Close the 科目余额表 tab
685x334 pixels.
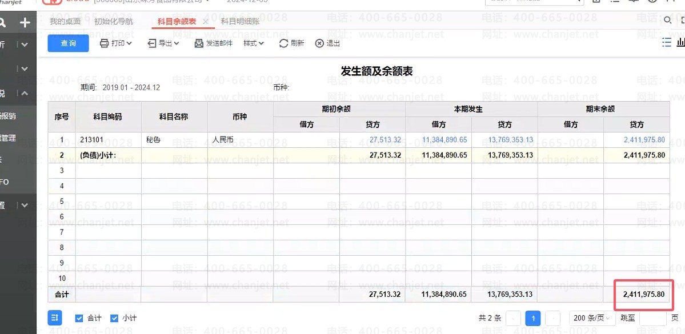point(205,22)
